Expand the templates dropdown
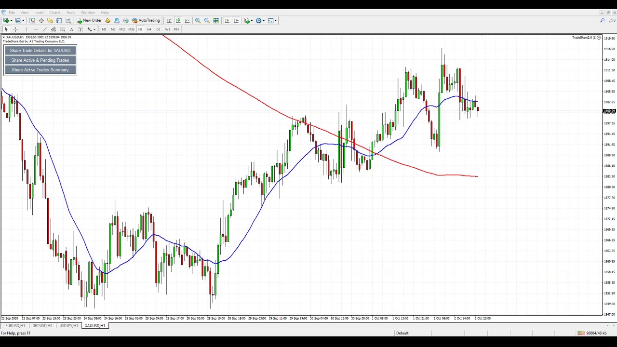617x347 pixels. point(275,21)
